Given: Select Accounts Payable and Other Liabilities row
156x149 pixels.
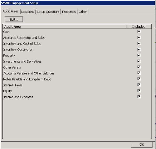Looking at the screenshot, I should click(77, 73).
